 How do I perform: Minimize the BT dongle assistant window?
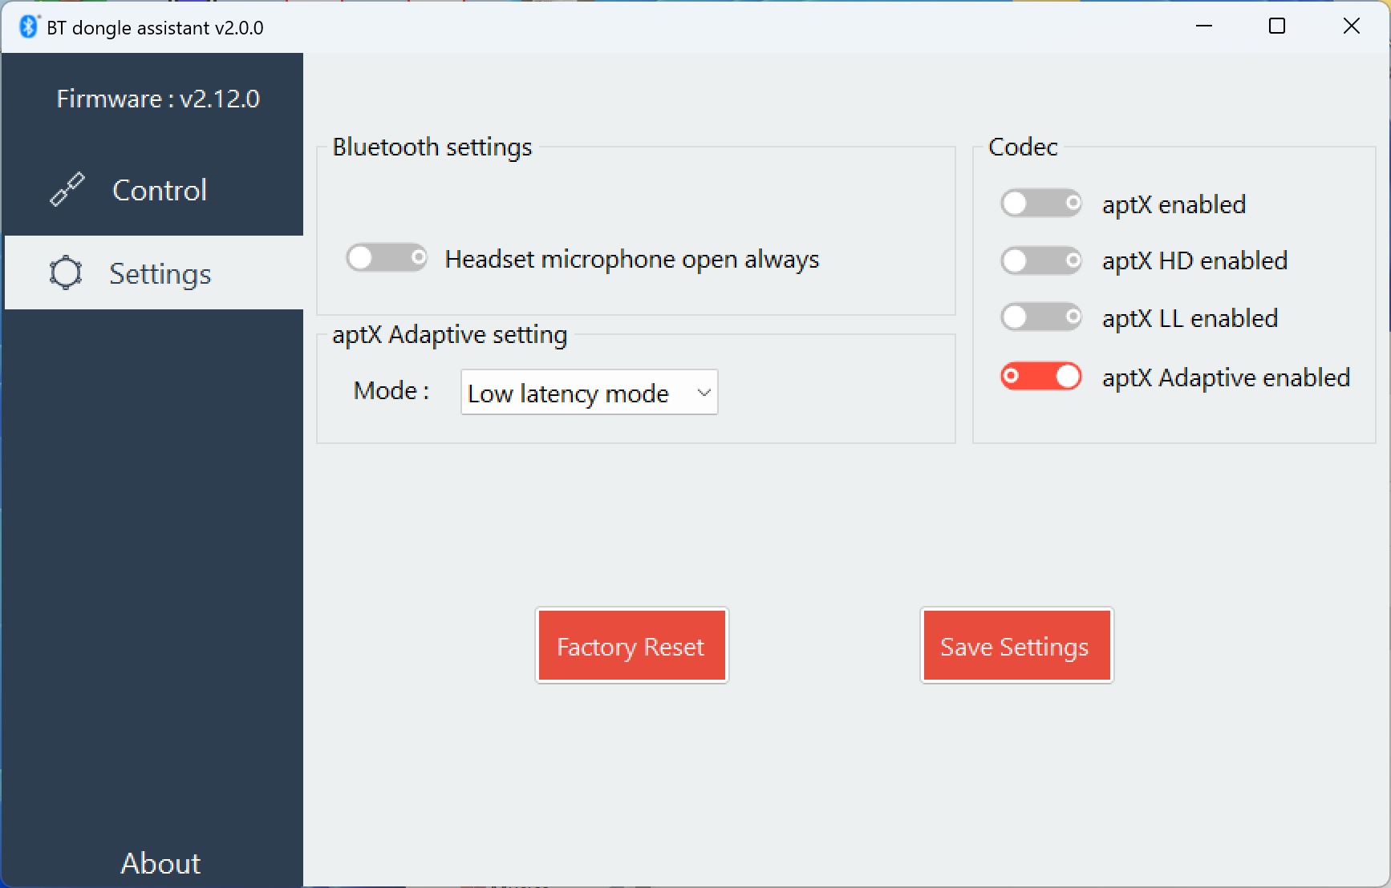[1203, 26]
